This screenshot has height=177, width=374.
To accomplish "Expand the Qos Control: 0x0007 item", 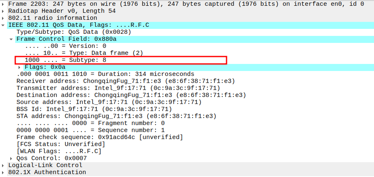I will coord(11,158).
